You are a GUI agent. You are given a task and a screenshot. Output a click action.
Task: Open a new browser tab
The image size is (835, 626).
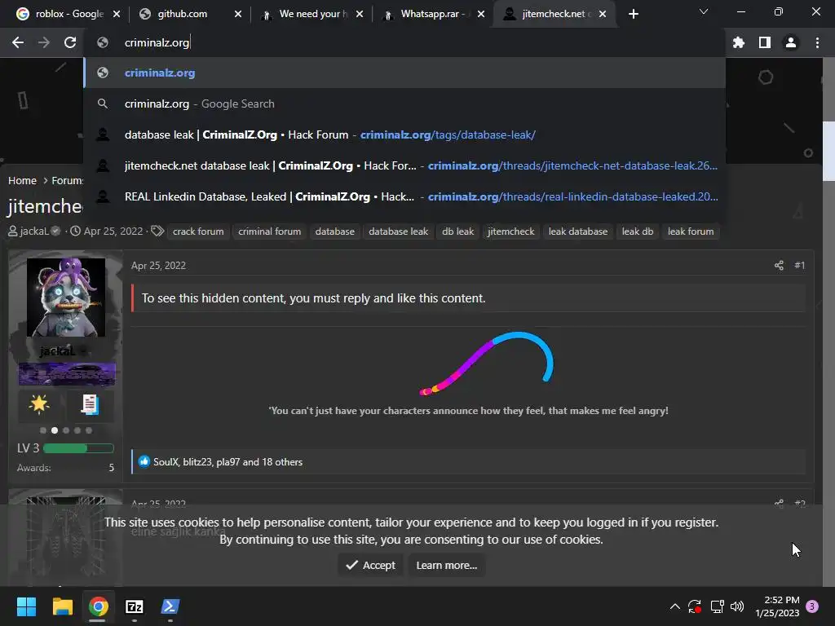[633, 14]
